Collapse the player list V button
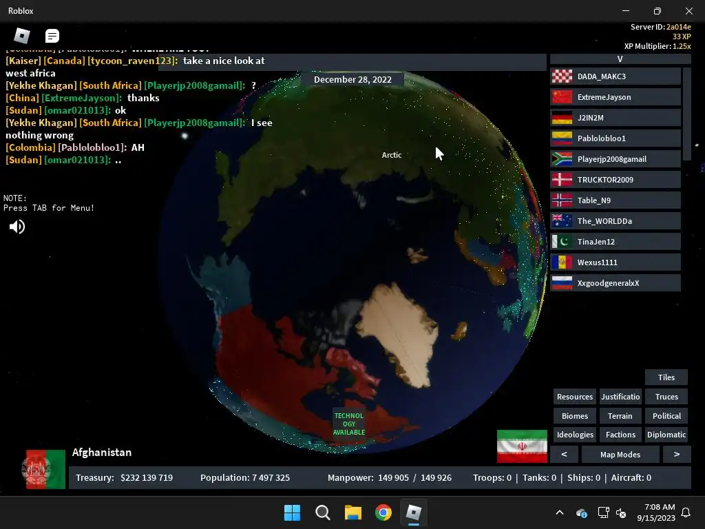 (x=620, y=59)
